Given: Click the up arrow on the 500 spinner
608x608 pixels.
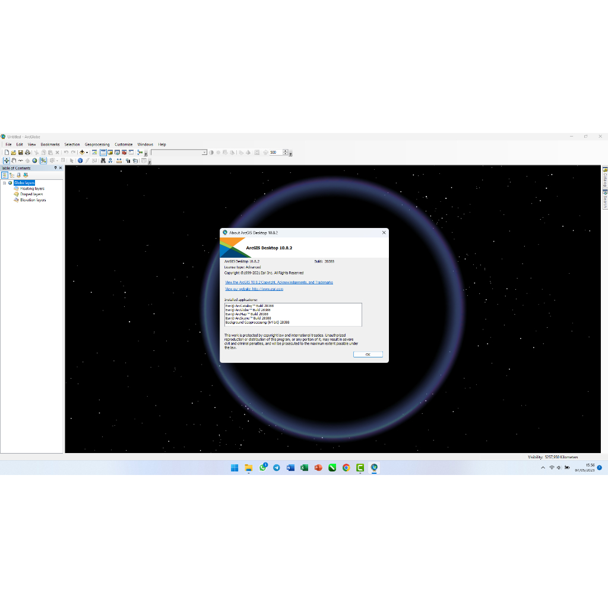Looking at the screenshot, I should (286, 151).
